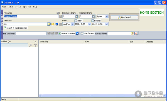167x101 pixels.
Task: Open the File menu
Action: point(4,7)
